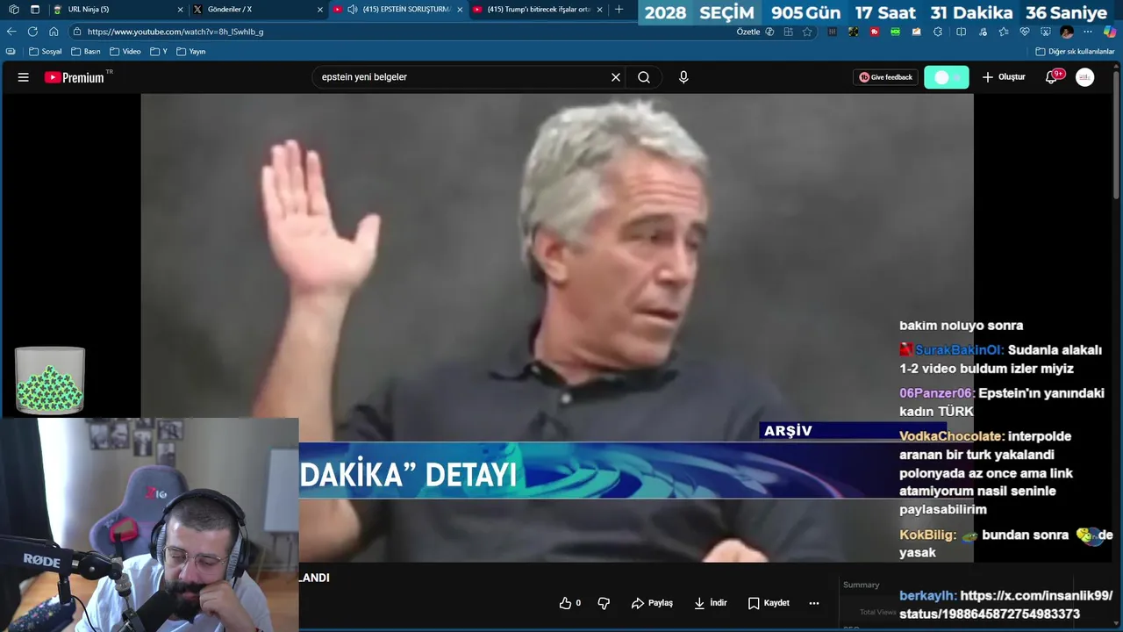The height and width of the screenshot is (632, 1123).
Task: Click the Paylaş share button
Action: click(x=652, y=603)
